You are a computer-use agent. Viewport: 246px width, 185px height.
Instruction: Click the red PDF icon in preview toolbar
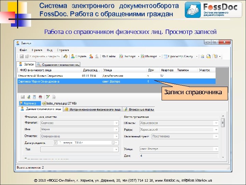coord(40,97)
